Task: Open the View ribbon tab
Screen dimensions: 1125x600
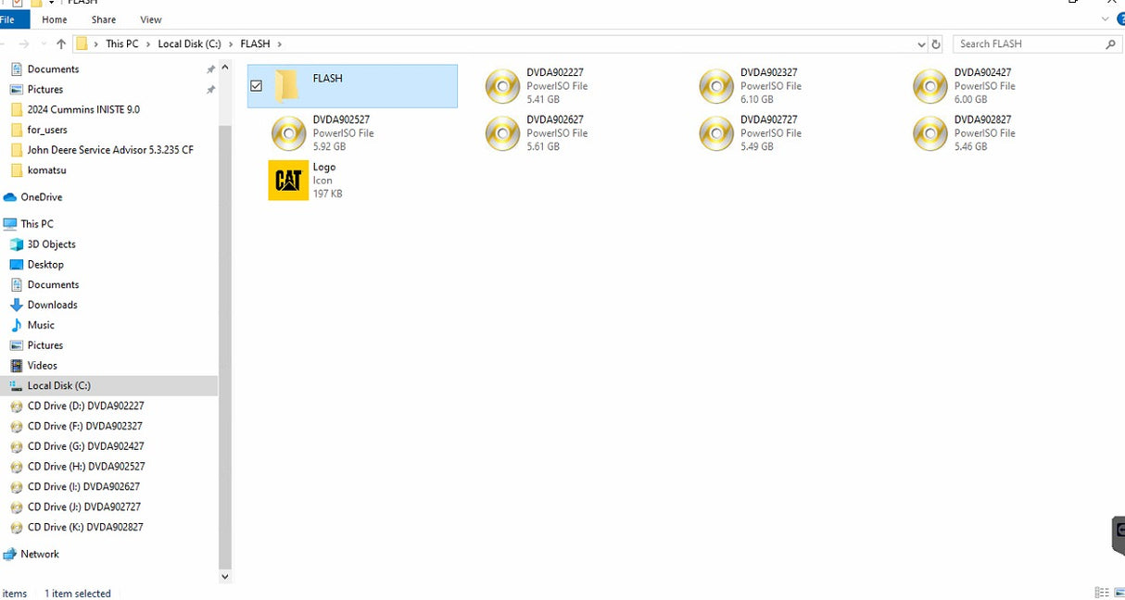Action: tap(151, 19)
